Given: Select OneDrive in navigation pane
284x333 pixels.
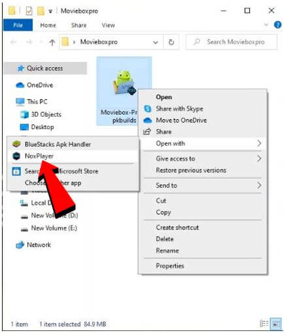Looking at the screenshot, I should [x=35, y=85].
